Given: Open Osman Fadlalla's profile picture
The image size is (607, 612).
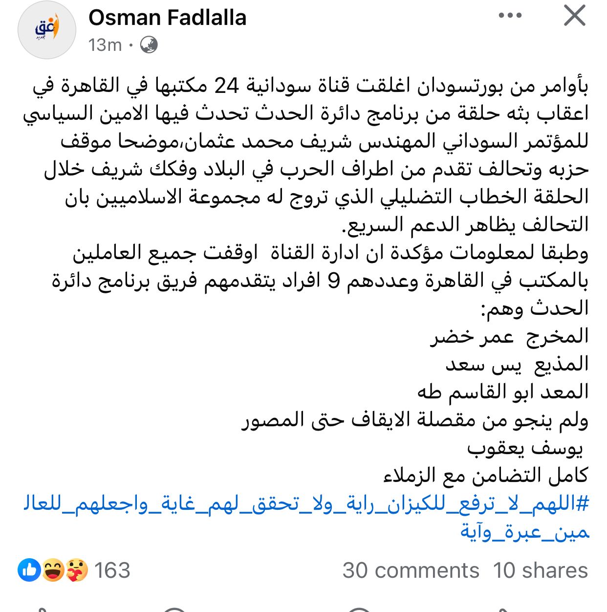Looking at the screenshot, I should 47,30.
